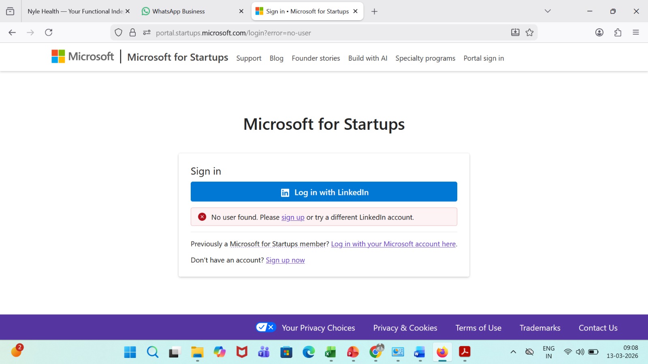Bookmark this page with the star icon

pos(529,33)
